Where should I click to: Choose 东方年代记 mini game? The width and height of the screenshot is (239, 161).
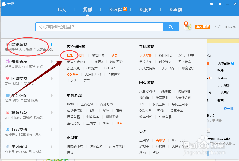tap(117, 147)
